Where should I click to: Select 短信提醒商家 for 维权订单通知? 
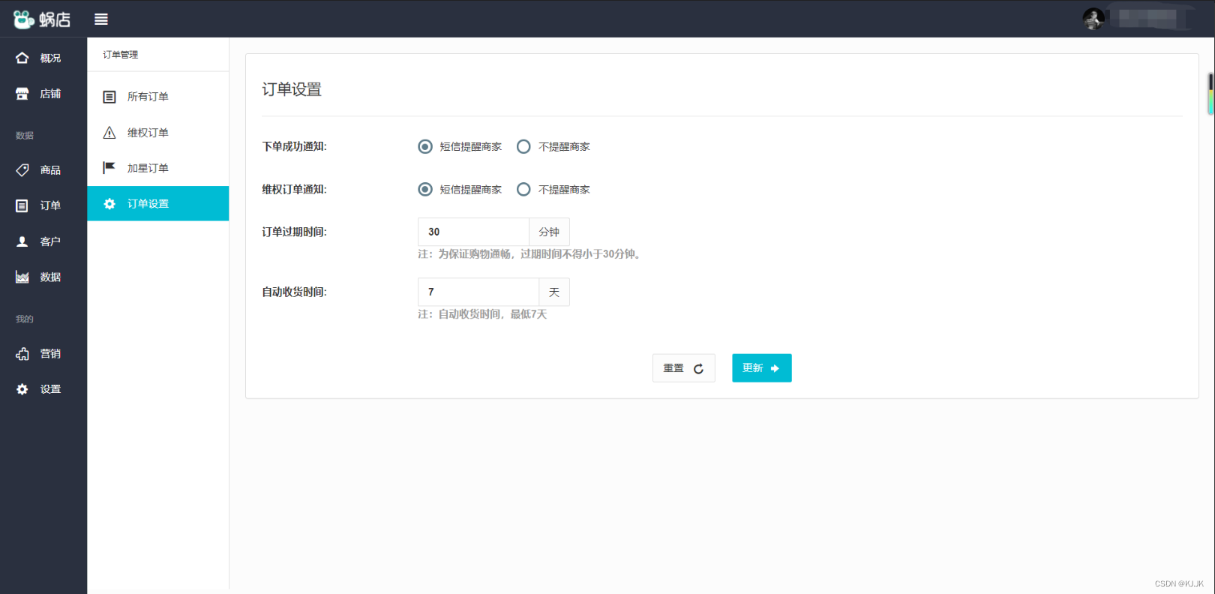425,189
